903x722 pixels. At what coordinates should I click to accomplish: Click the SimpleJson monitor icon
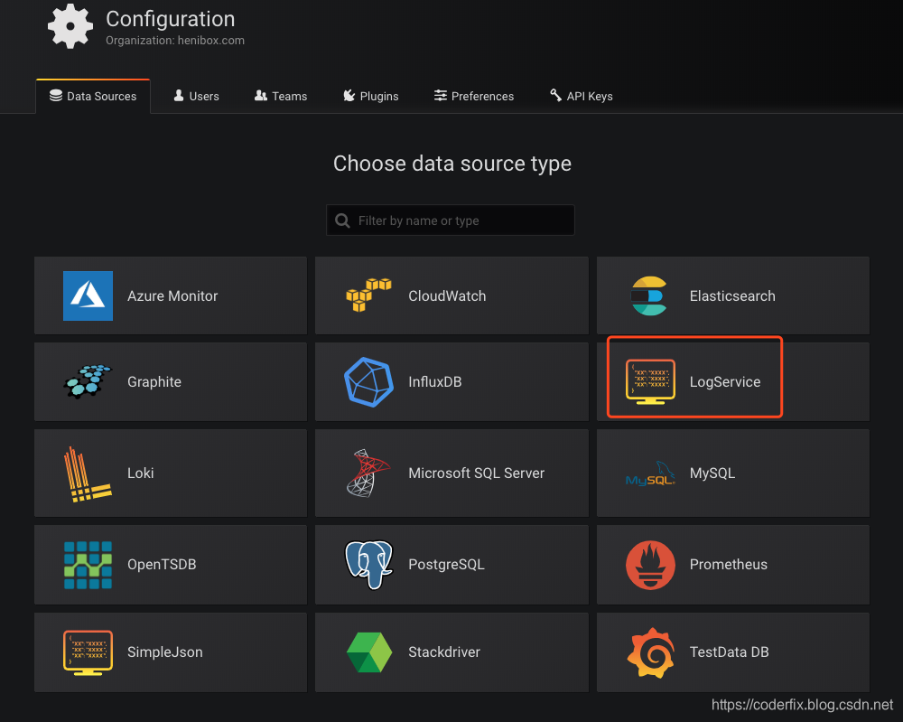pyautogui.click(x=88, y=652)
